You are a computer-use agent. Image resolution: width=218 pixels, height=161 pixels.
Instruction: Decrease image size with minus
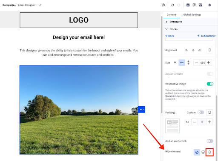tap(196, 62)
